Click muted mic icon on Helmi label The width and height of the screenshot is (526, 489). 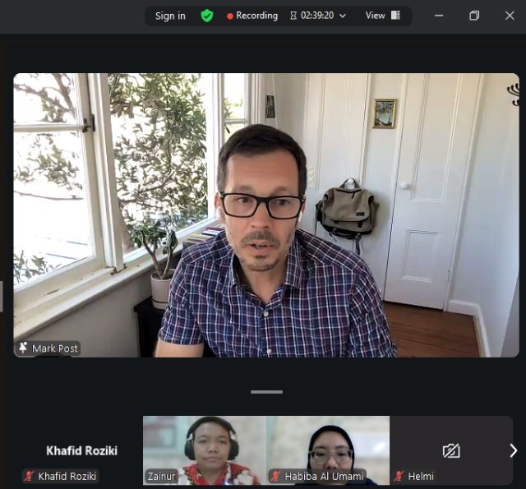coord(399,476)
